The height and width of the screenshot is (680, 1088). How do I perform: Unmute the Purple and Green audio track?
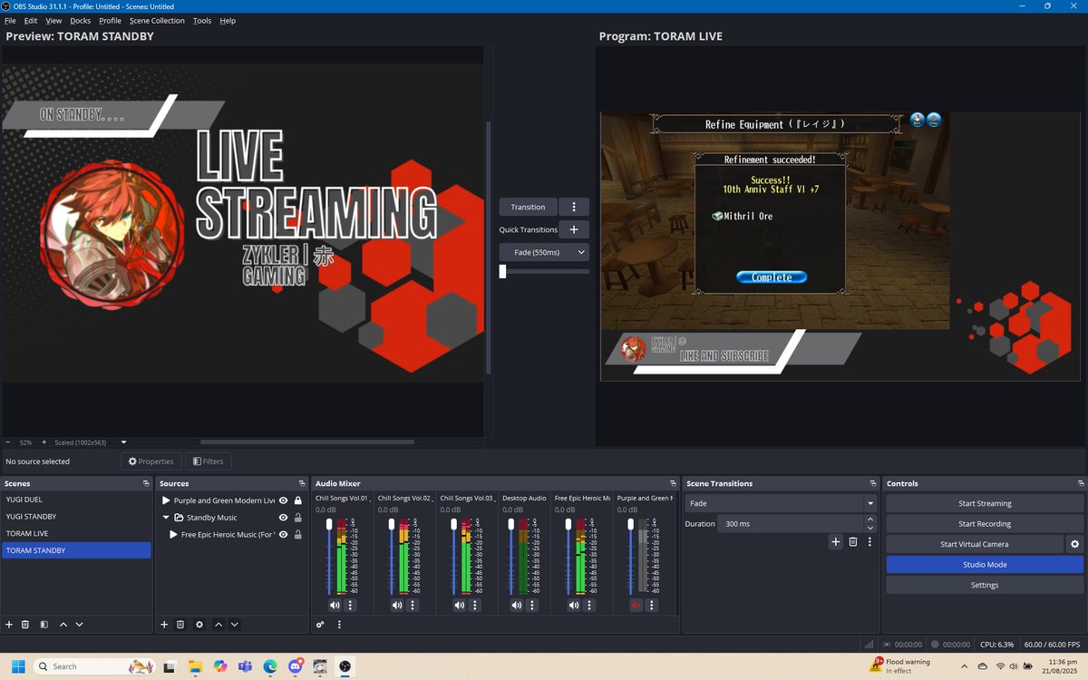pyautogui.click(x=636, y=605)
